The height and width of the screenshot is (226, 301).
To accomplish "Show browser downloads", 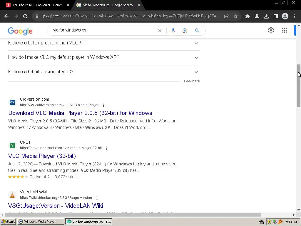I will pos(266,16).
